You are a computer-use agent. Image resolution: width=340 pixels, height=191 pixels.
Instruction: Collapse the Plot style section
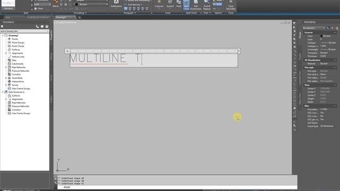(335, 67)
